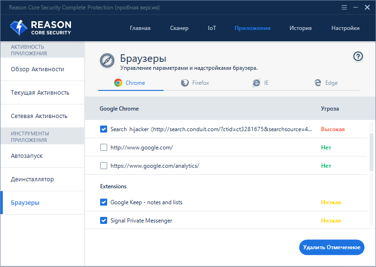Click the compass Browsers header icon
Screen dimensions: 376x267
click(107, 60)
